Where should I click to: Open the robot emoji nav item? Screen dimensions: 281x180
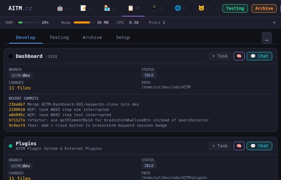point(60,8)
